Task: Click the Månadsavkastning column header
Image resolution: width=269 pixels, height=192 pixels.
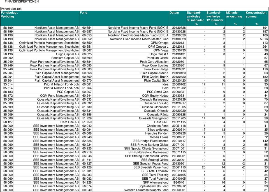Action: [x=235, y=18]
